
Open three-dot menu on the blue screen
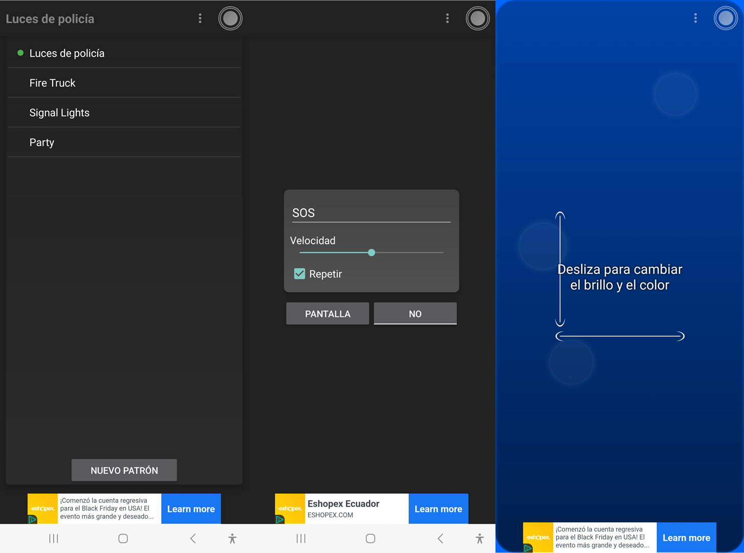695,18
